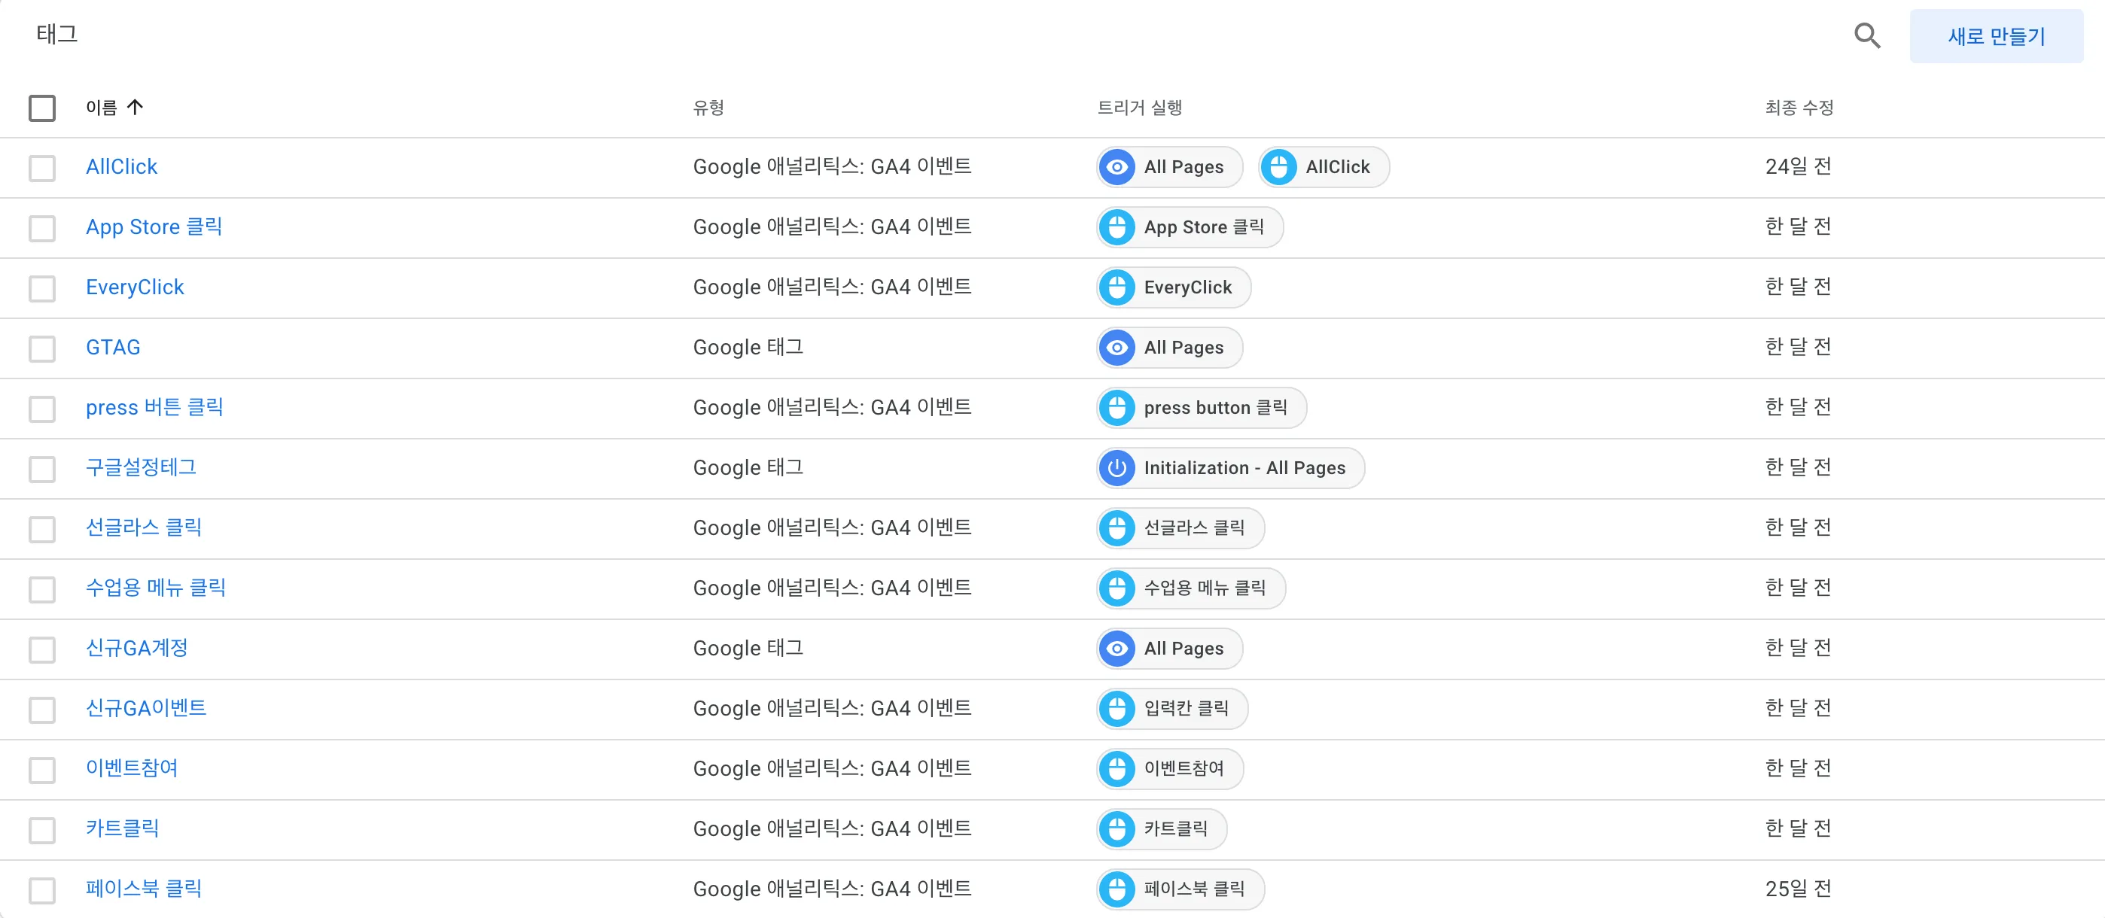The image size is (2105, 918).
Task: Click the App Store 클릭 trigger mouse icon
Action: click(x=1117, y=227)
